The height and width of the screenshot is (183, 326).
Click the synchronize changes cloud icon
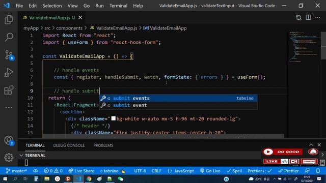tap(35, 171)
